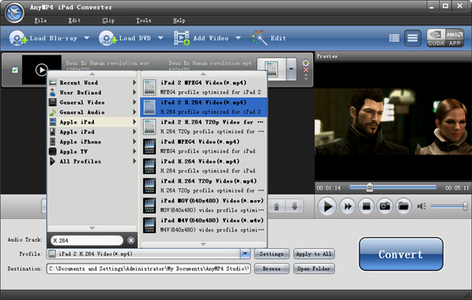Click the Destination path field
Viewport: 472px width, 300px height.
pos(149,269)
